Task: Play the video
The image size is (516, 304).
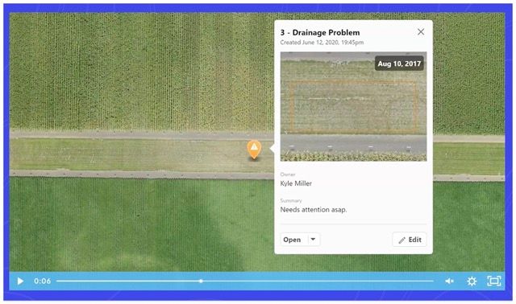Action: point(20,281)
